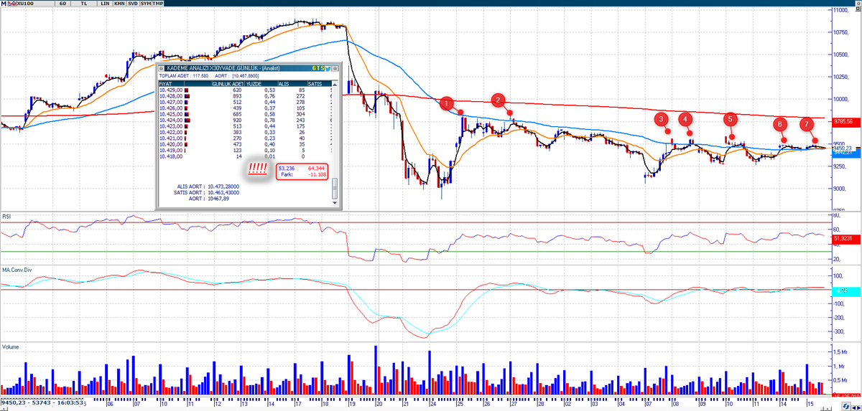Sort by FIYAT column header

(171, 84)
